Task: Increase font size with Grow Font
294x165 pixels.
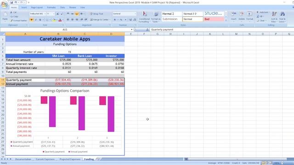Action: tap(57, 14)
